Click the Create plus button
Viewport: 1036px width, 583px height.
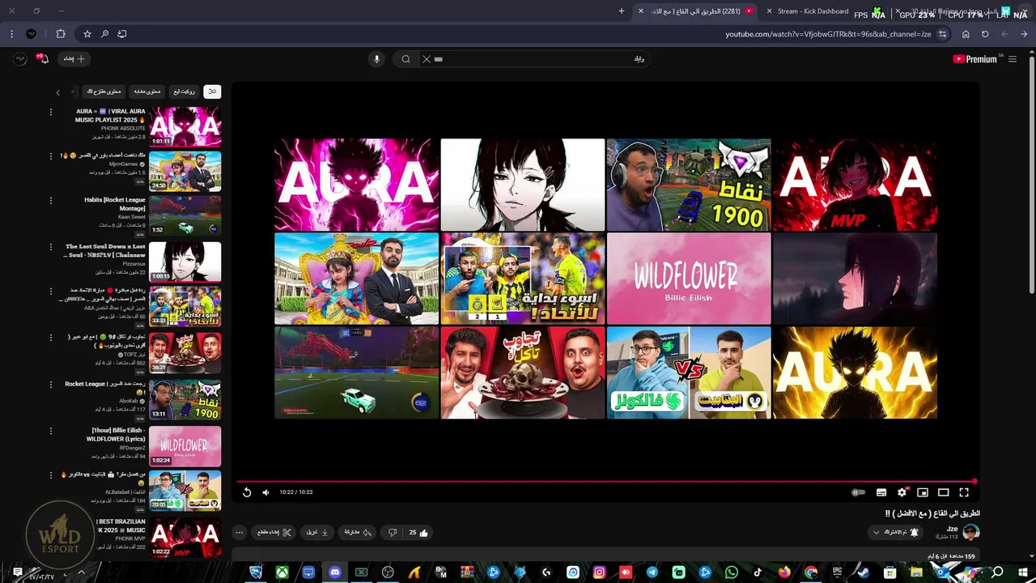click(x=74, y=58)
